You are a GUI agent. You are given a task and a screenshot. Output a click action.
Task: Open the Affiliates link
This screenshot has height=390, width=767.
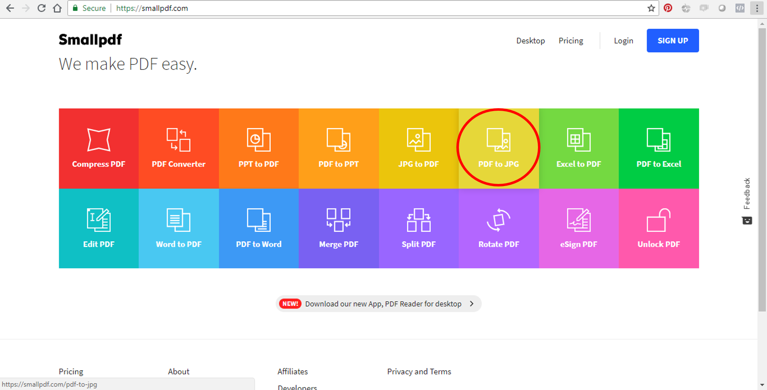point(292,371)
